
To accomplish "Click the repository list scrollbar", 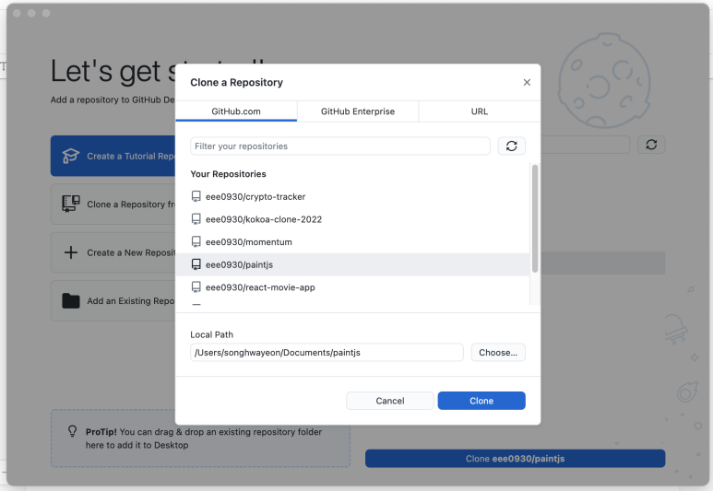I will (535, 218).
